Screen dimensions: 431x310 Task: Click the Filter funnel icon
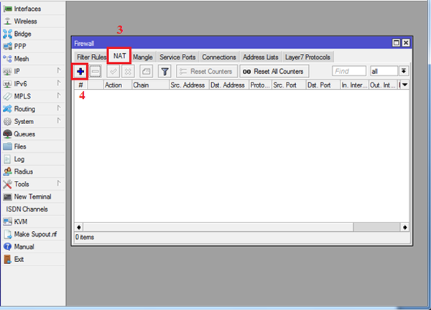pyautogui.click(x=164, y=72)
